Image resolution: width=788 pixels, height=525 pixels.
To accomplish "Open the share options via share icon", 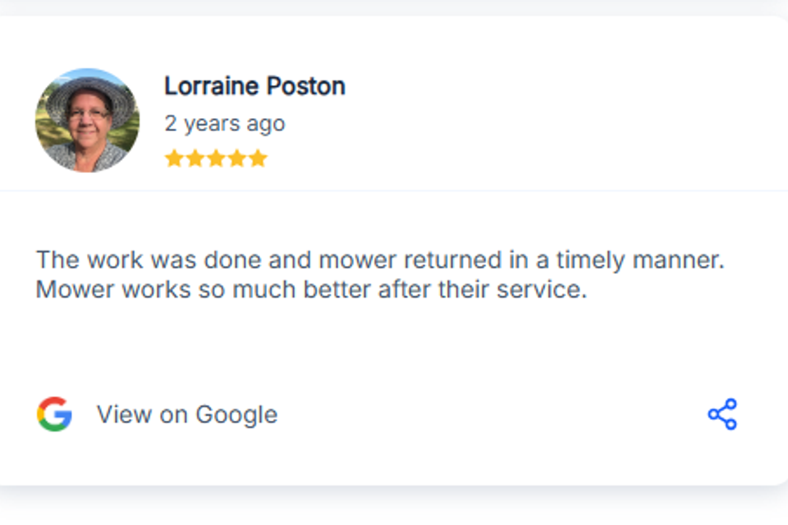I will tap(721, 414).
